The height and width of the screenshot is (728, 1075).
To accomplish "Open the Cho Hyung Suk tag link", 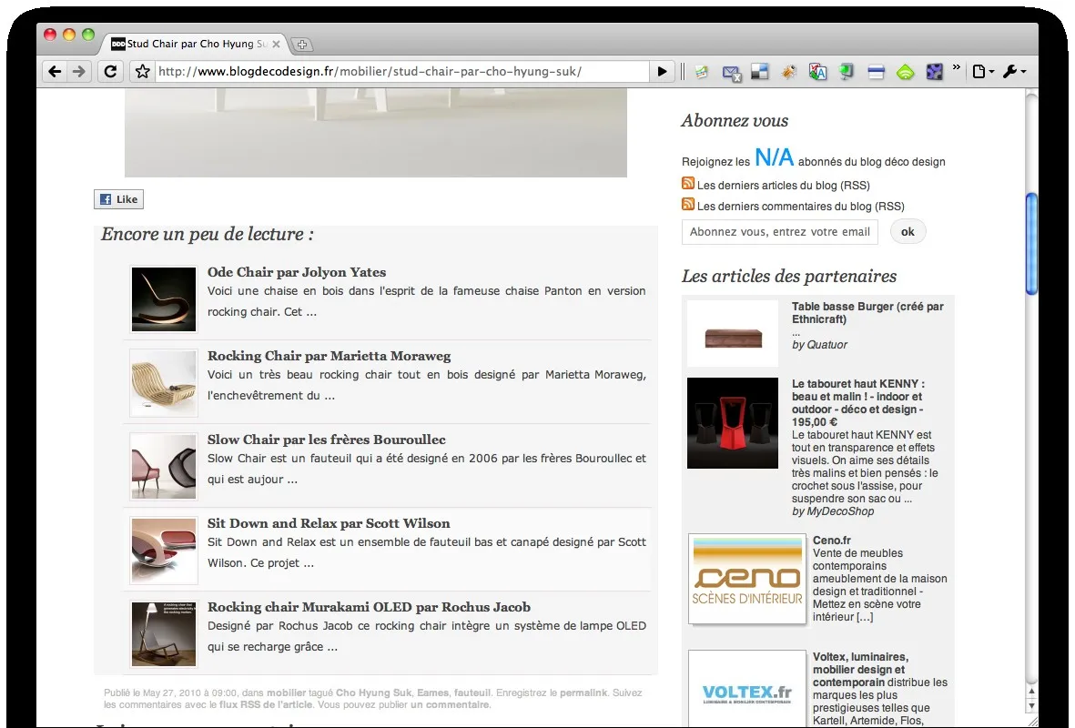I will click(373, 693).
